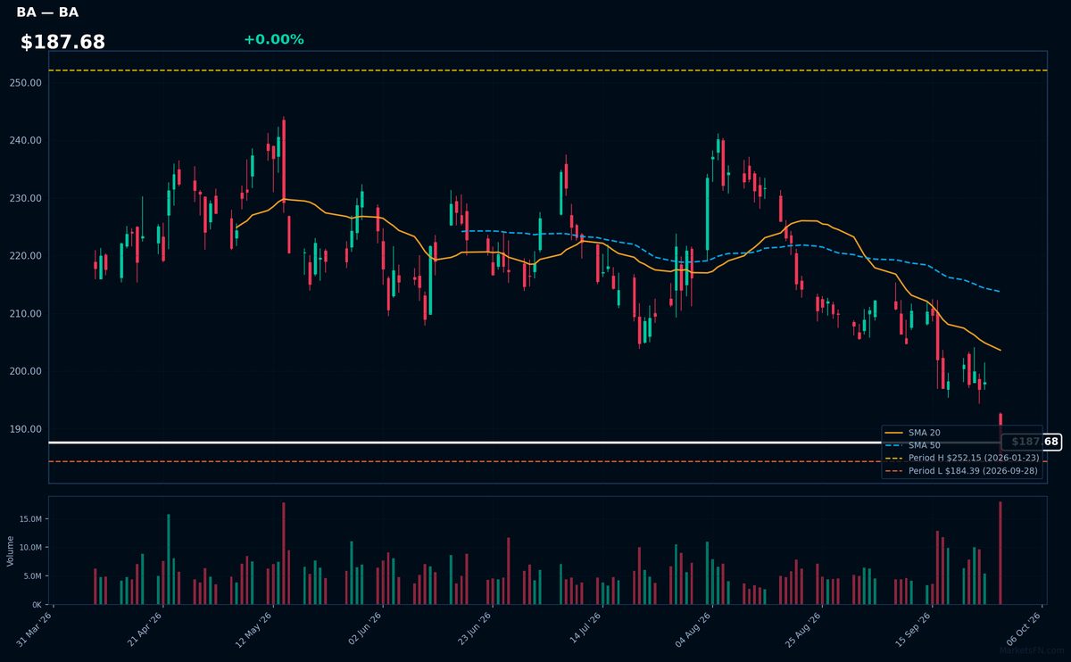Click the $187.68 price tag on the right axis
Image resolution: width=1071 pixels, height=662 pixels.
[x=1031, y=442]
